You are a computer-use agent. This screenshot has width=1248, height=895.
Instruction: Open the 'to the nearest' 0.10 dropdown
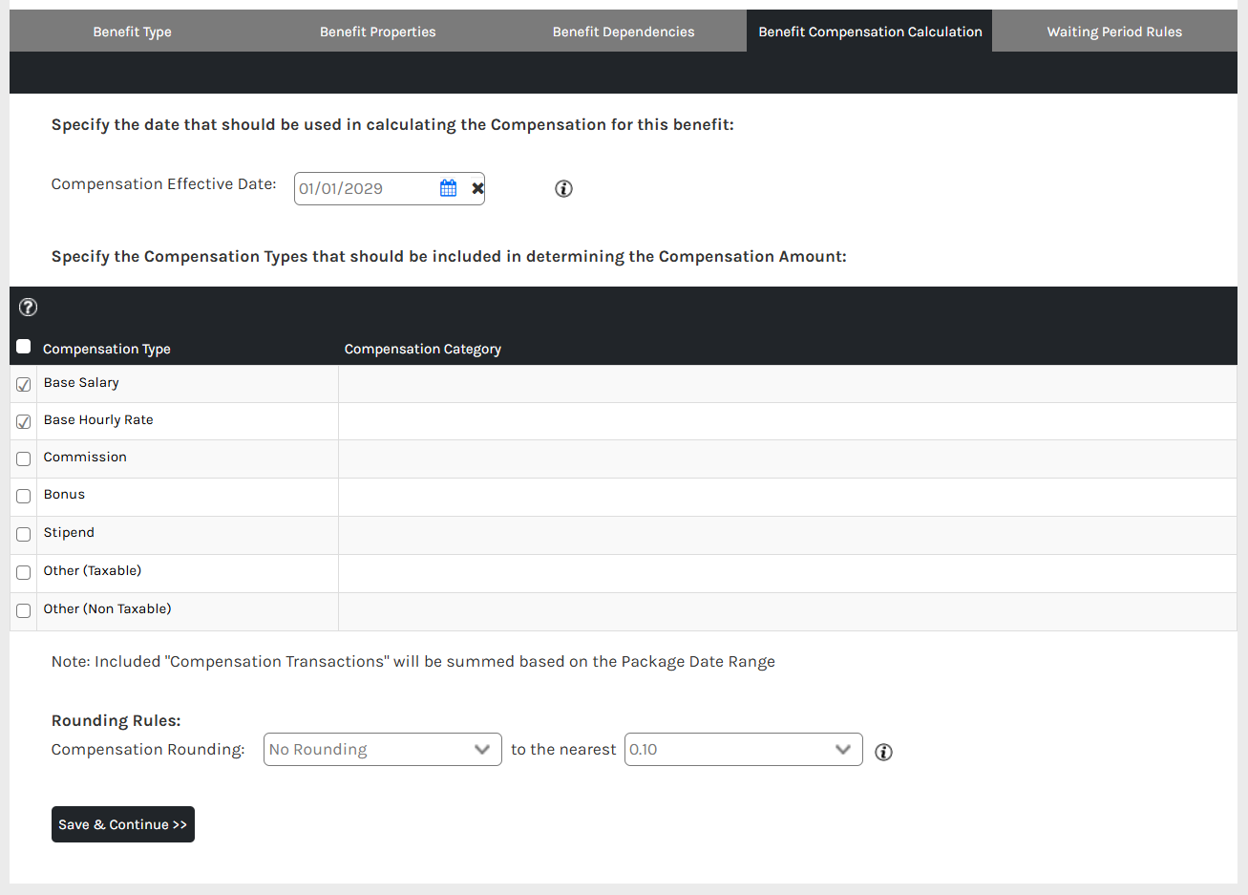point(744,749)
